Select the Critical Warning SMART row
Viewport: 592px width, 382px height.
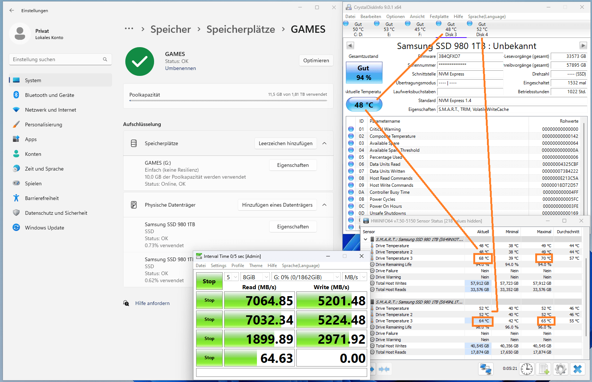(x=464, y=129)
